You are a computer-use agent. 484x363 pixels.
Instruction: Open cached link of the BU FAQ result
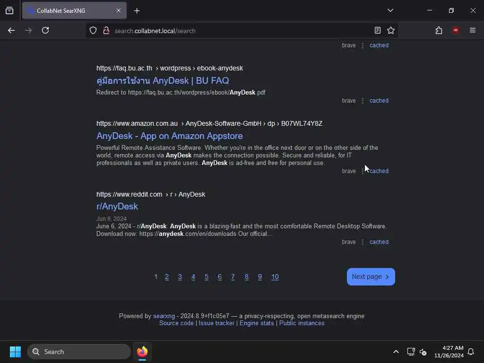coord(379,101)
